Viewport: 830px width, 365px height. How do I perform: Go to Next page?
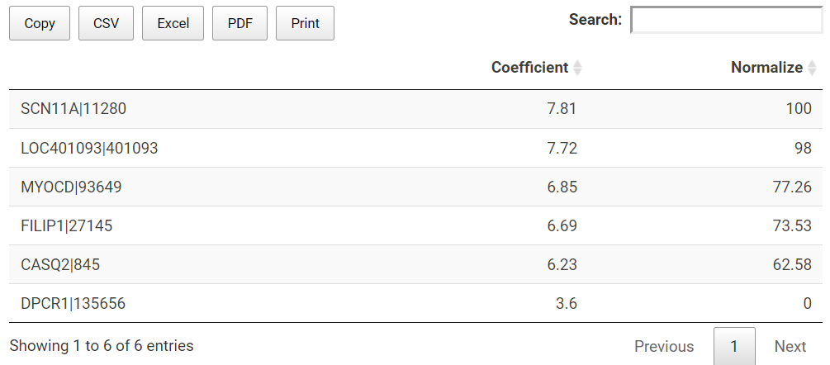(790, 347)
